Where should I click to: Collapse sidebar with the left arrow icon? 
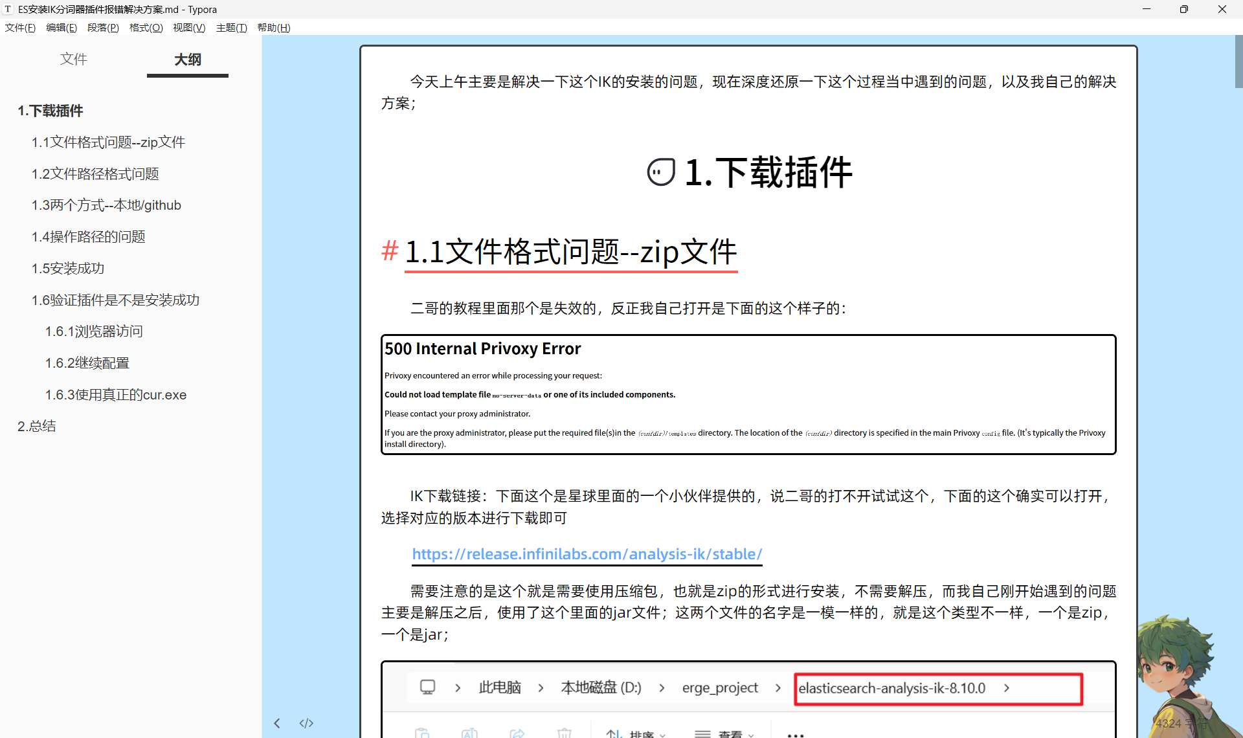coord(277,723)
